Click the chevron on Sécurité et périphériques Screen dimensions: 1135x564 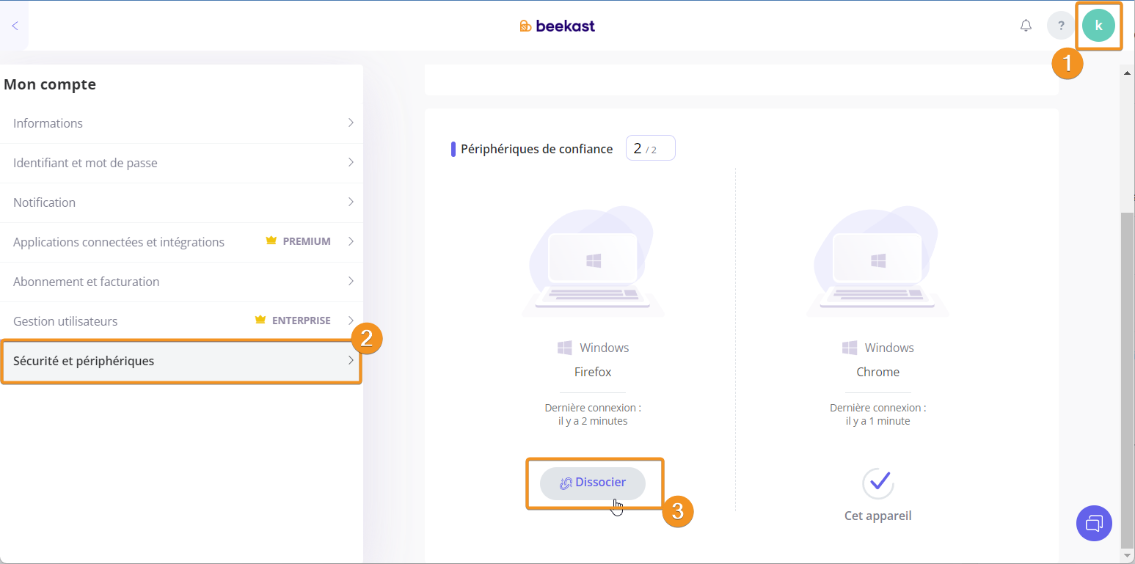[x=351, y=360]
